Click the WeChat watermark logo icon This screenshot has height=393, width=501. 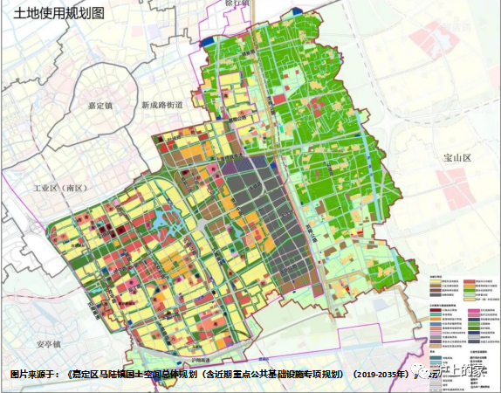(x=419, y=371)
